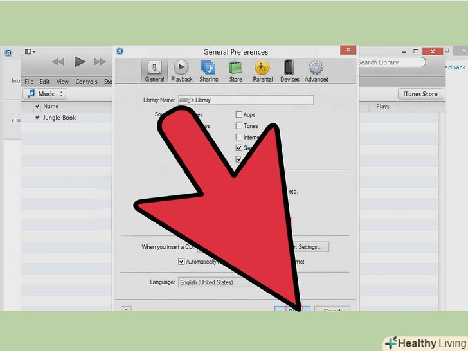Open the Edit menu in iTunes
This screenshot has height=351, width=468.
[x=45, y=82]
